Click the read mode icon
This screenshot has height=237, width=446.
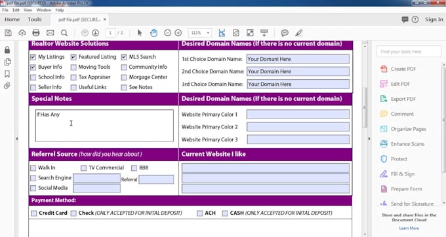click(x=264, y=33)
